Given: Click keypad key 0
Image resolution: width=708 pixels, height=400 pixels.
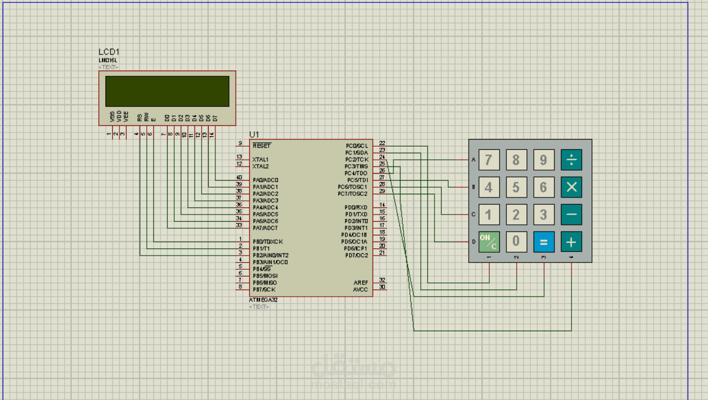Looking at the screenshot, I should (516, 242).
